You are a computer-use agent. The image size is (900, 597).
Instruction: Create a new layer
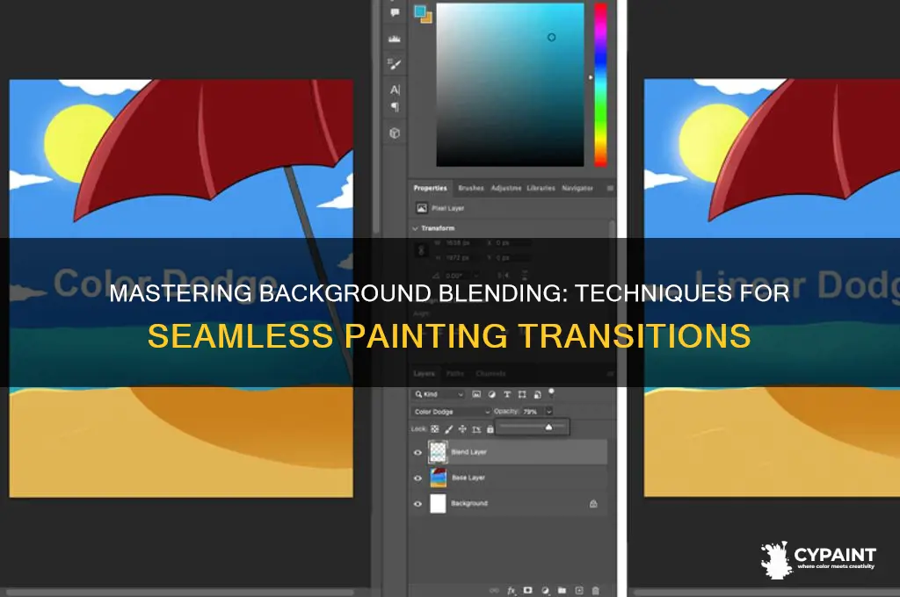click(x=578, y=590)
